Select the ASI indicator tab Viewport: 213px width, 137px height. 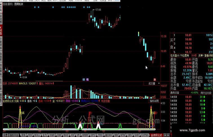coord(72,135)
